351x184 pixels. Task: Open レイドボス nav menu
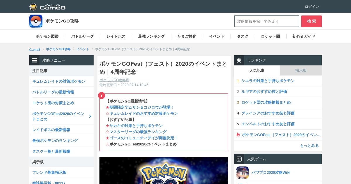(116, 37)
